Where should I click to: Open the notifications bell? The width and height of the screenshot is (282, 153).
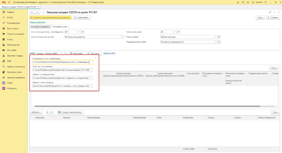point(238,2)
